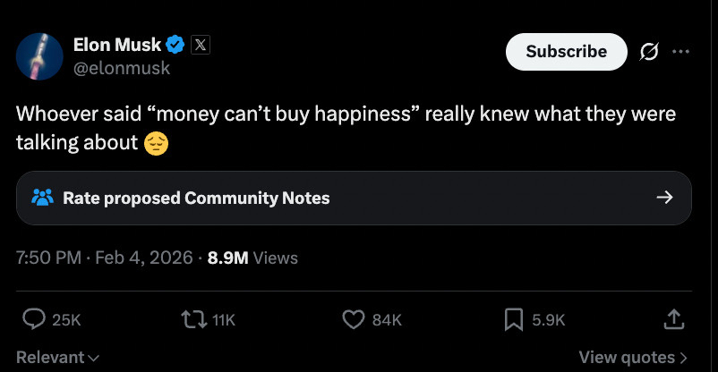Click the repost icon with 11K
The height and width of the screenshot is (372, 718).
193,318
